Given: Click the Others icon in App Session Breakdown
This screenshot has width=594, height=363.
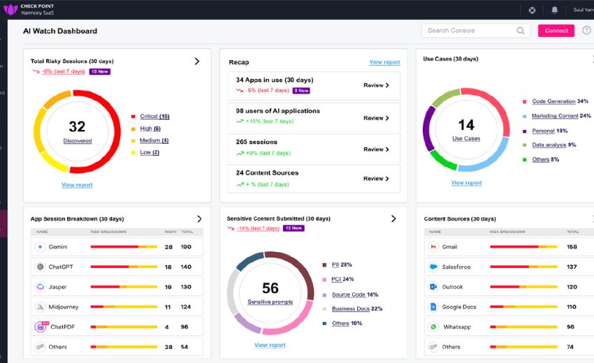Looking at the screenshot, I should (x=40, y=347).
